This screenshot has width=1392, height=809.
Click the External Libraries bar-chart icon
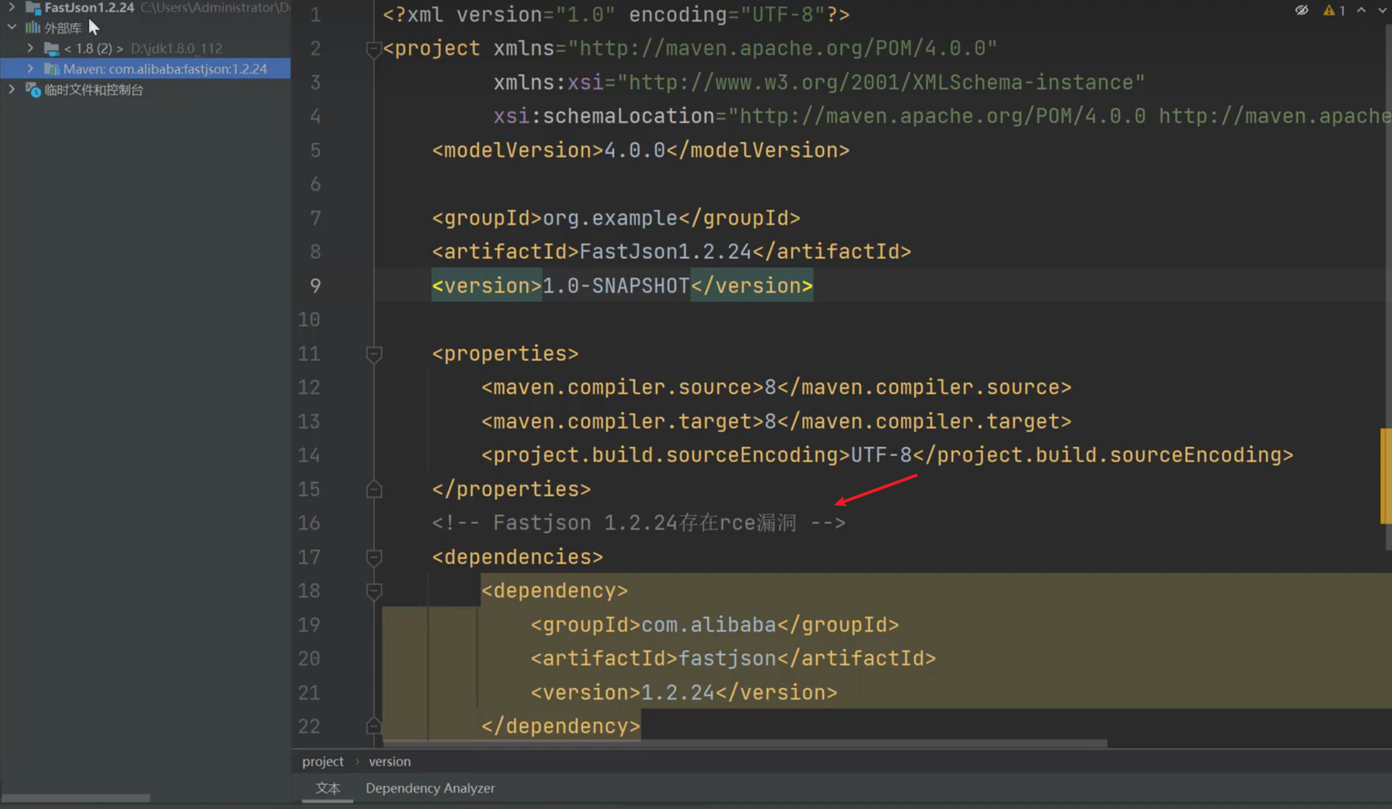click(32, 28)
